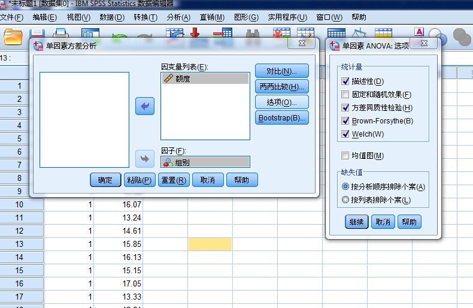Click the 选项(O)... button
473x308 pixels.
point(282,102)
